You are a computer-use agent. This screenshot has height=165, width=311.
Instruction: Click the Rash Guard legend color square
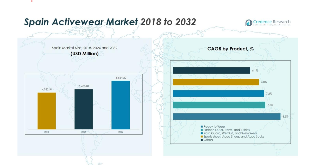coord(202,133)
